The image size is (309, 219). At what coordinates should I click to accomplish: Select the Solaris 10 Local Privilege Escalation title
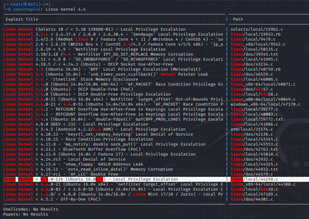(94, 29)
